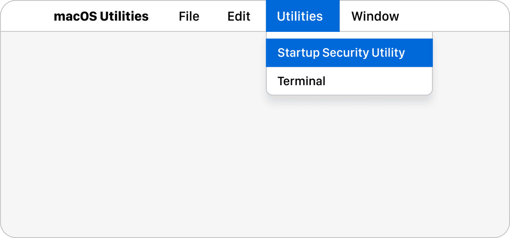The image size is (510, 238).
Task: Click blank menu bar space right of Window
Action: click(x=453, y=16)
